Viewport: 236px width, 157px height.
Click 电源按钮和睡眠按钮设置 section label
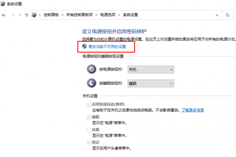tap(103, 56)
